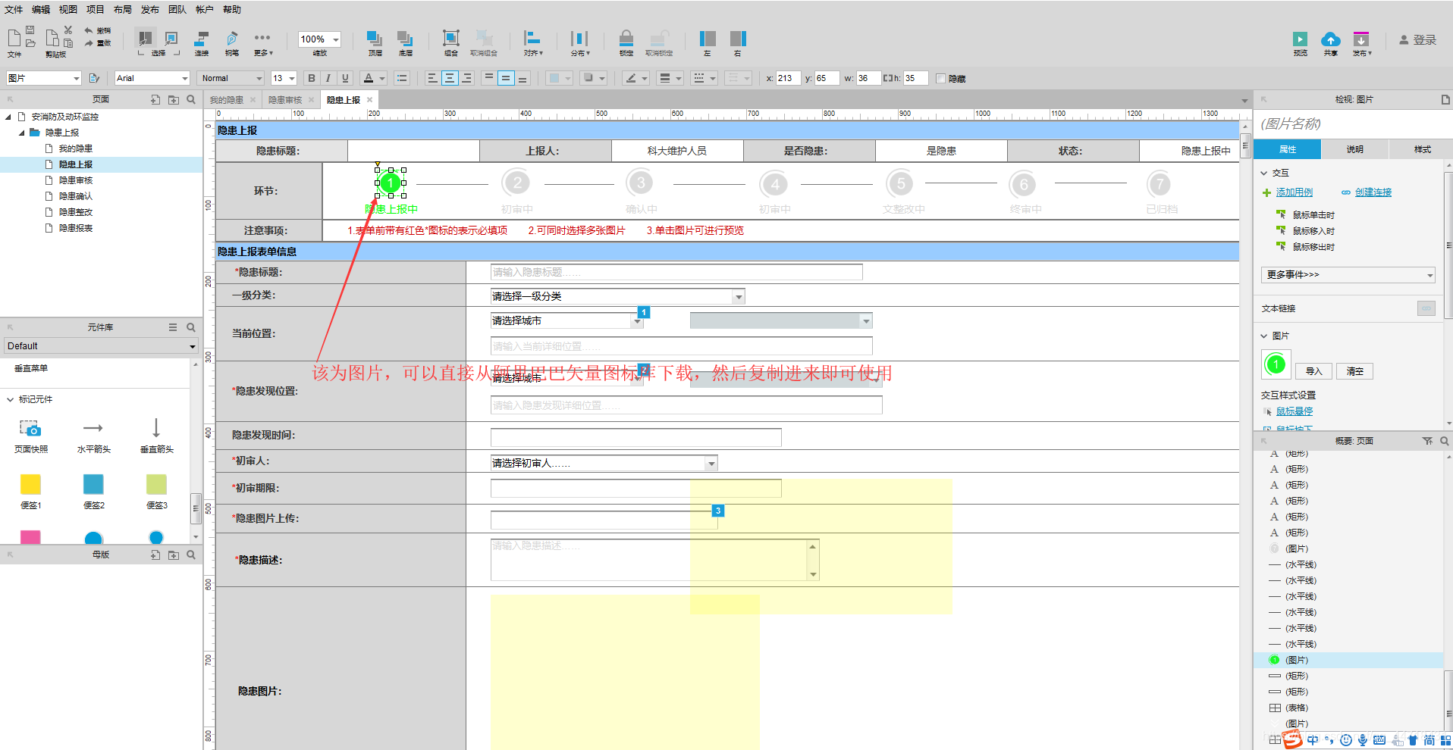Image resolution: width=1453 pixels, height=750 pixels.
Task: Toggle bullet list formatting
Action: coord(402,78)
